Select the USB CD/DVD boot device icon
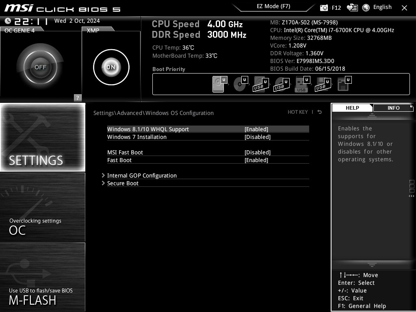The height and width of the screenshot is (312, 416). [x=282, y=84]
